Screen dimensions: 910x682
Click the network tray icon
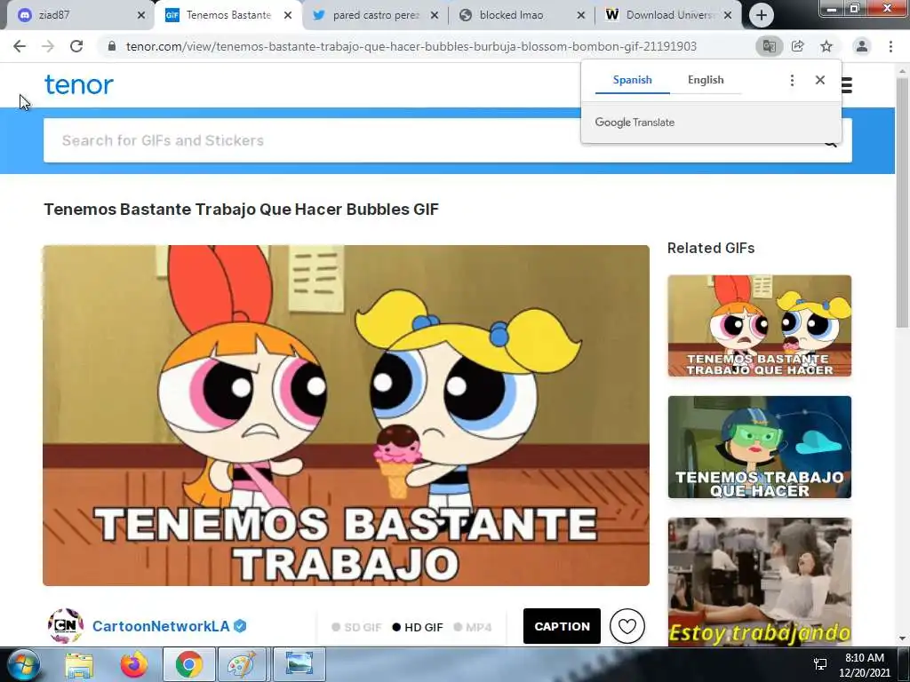click(820, 664)
